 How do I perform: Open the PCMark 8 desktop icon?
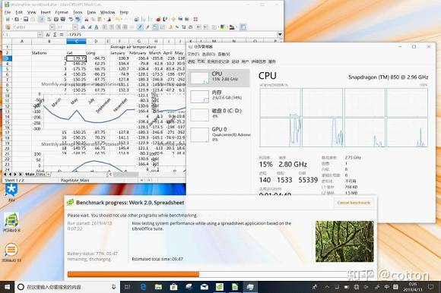click(11, 222)
